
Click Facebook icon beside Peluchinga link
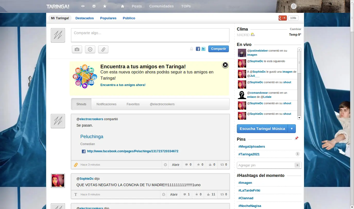(84, 151)
